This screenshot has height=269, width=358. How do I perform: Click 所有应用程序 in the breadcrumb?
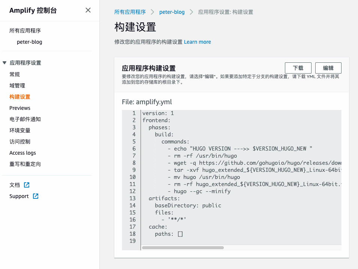click(x=130, y=12)
